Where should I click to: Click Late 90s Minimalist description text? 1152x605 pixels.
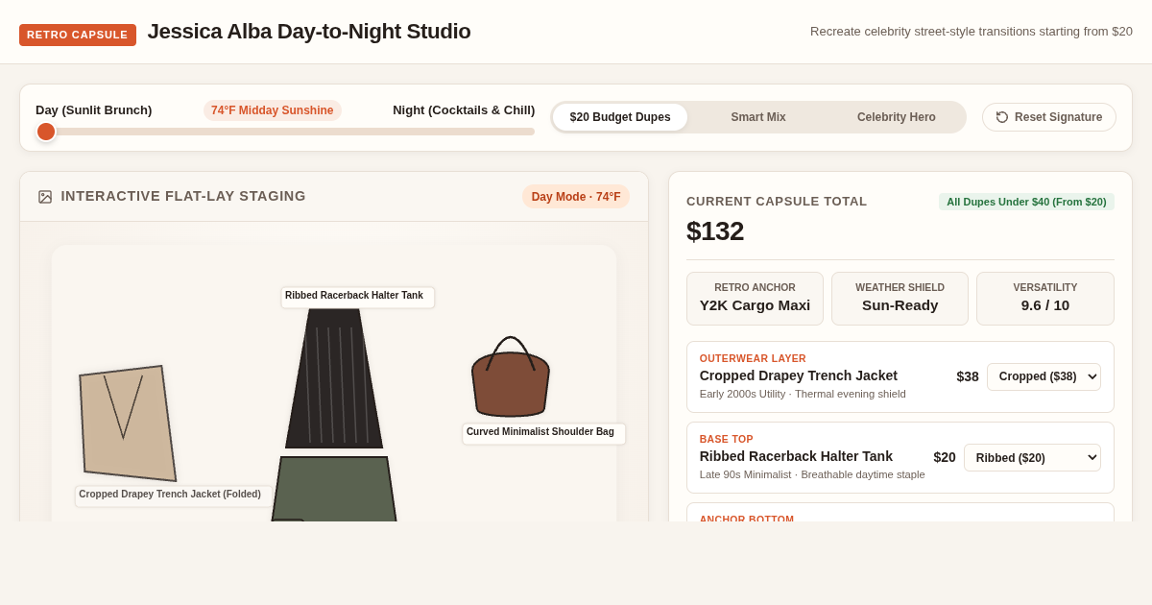point(812,474)
